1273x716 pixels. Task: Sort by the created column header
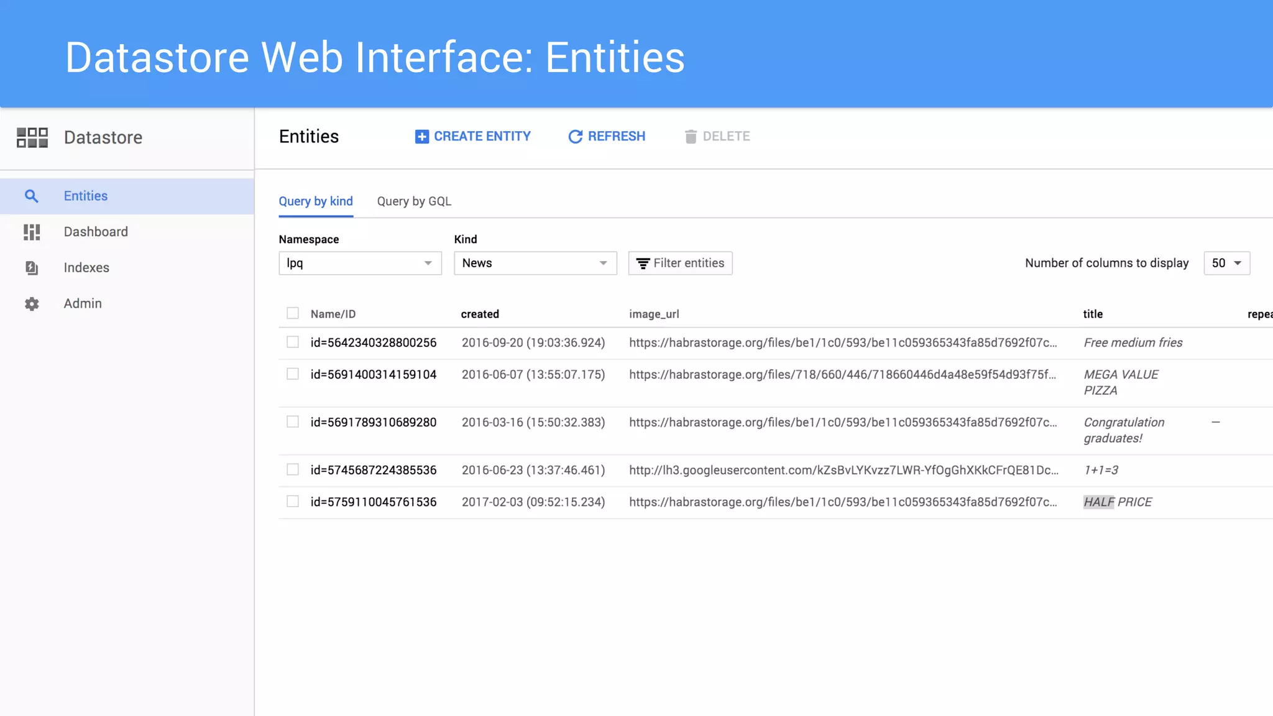[x=480, y=314]
